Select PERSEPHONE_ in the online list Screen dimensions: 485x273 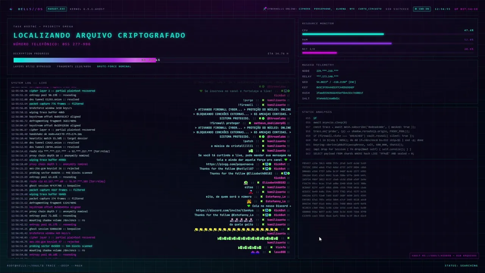click(x=323, y=9)
